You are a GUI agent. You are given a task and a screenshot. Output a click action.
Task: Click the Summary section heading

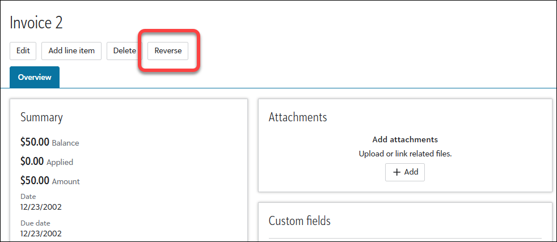point(41,117)
